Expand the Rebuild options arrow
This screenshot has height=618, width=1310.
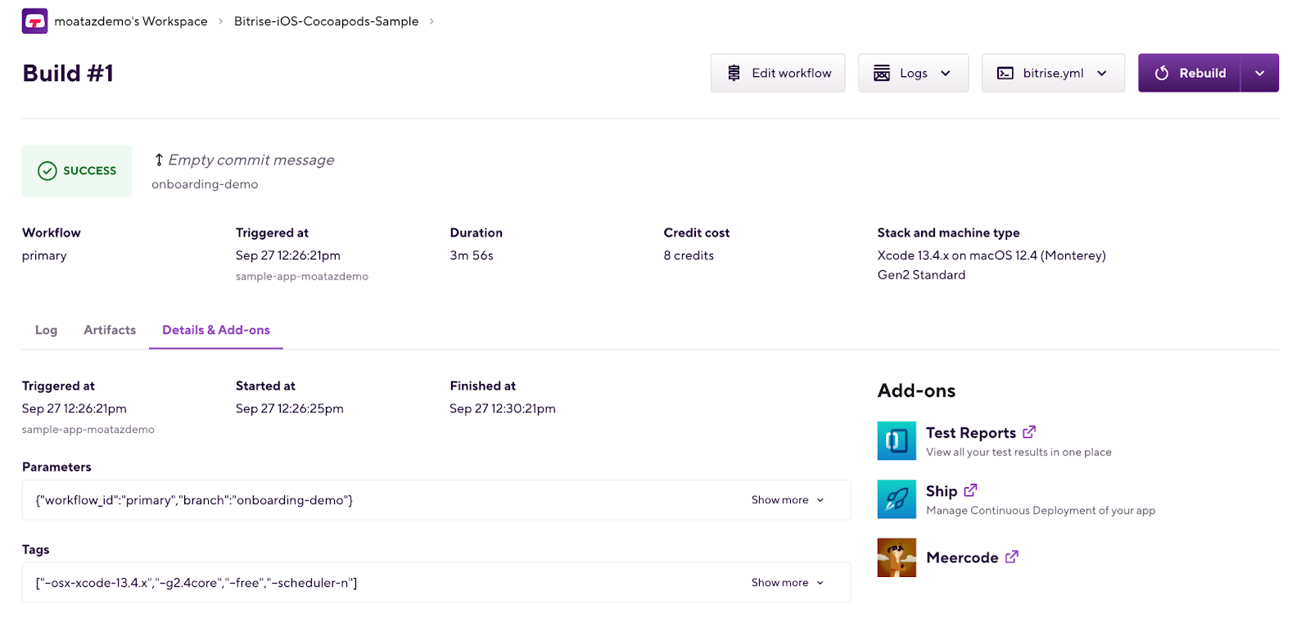(1260, 73)
